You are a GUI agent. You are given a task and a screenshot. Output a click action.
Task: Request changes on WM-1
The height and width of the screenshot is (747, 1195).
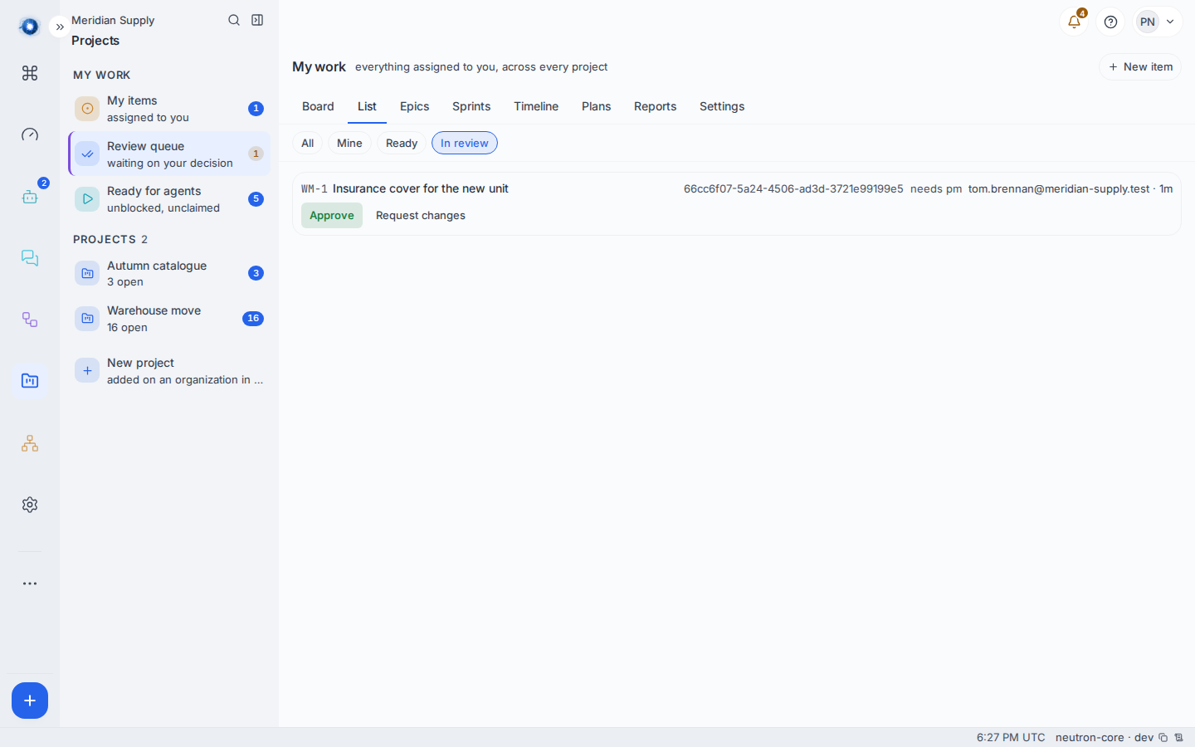pos(421,215)
